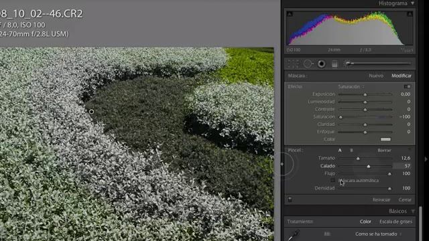429x241 pixels.
Task: Click the Saturación slider handle
Action: coord(341,117)
